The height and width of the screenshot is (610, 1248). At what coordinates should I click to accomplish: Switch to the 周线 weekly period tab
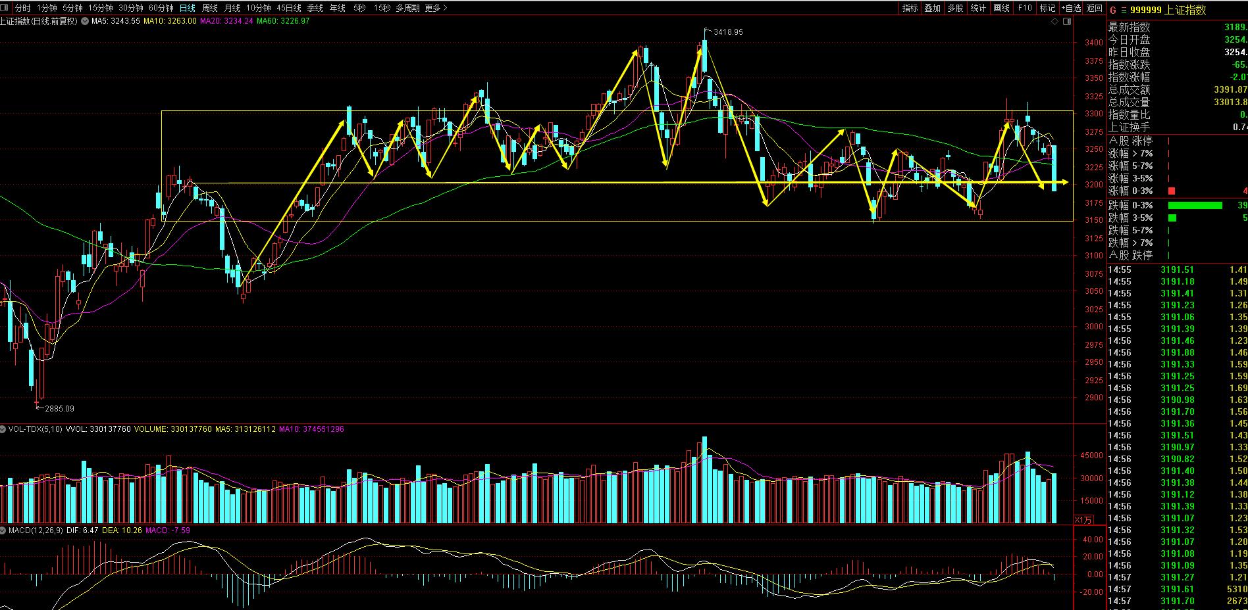point(209,8)
